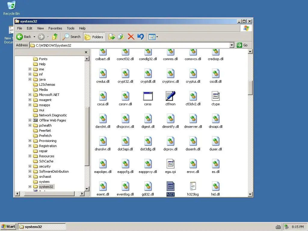The height and width of the screenshot is (231, 308).
Task: Select the csrss application file icon
Action: [x=148, y=96]
